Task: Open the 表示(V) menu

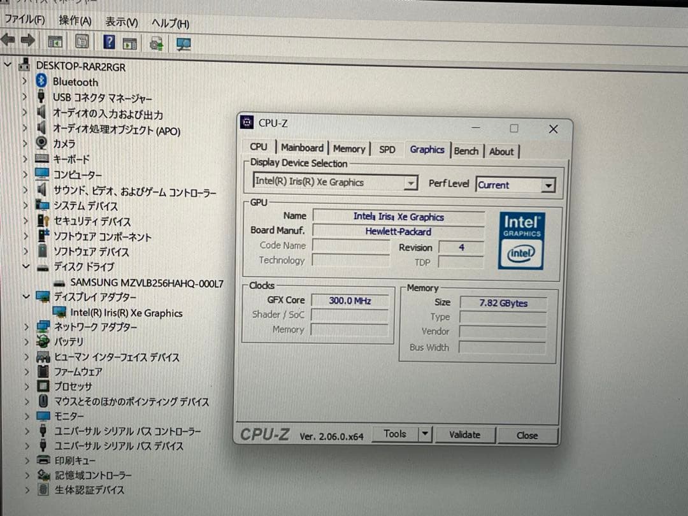Action: [x=122, y=22]
